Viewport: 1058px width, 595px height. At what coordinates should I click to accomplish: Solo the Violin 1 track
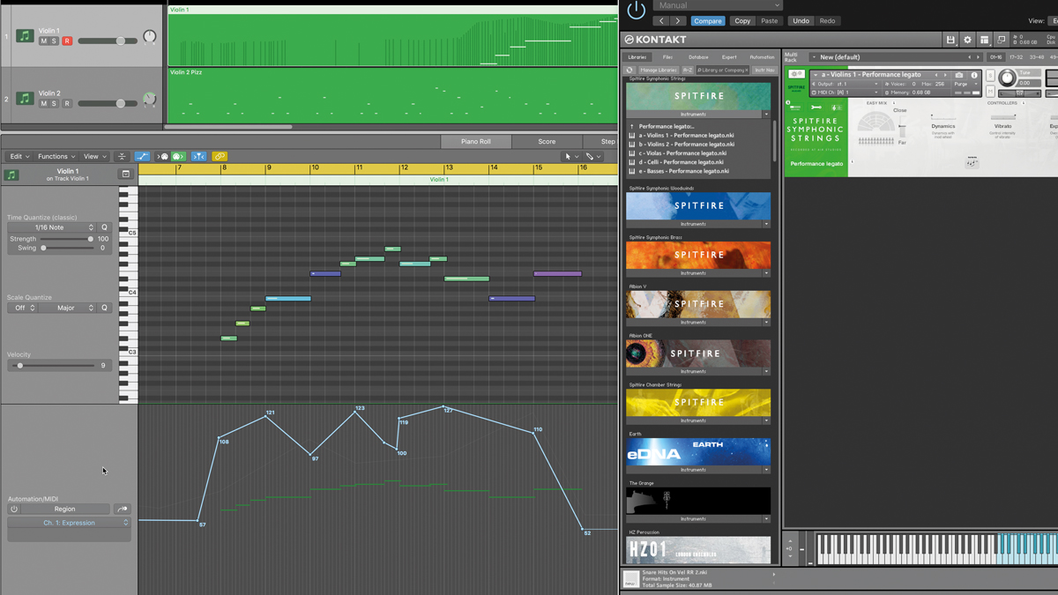pos(54,41)
